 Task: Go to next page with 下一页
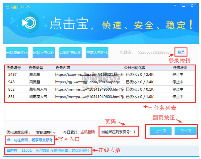point(186,131)
